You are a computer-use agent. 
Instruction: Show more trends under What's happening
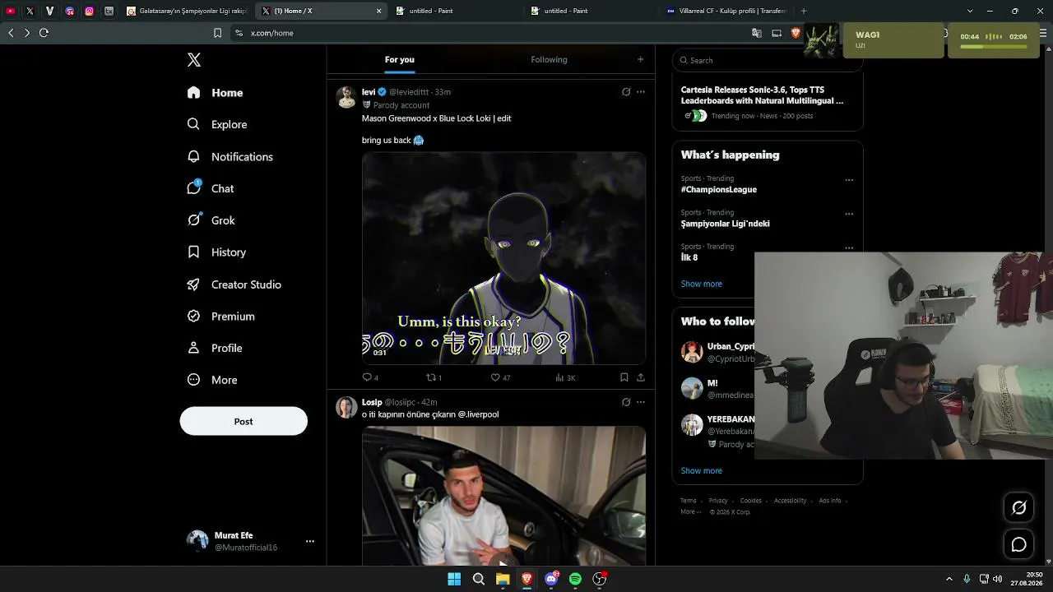click(702, 284)
